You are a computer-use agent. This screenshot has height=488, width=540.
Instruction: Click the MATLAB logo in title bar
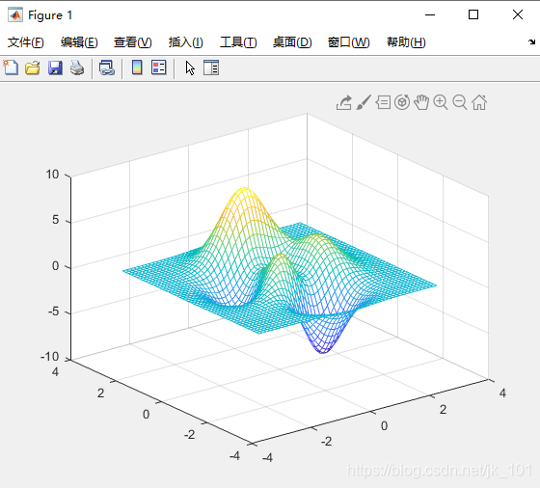[15, 14]
